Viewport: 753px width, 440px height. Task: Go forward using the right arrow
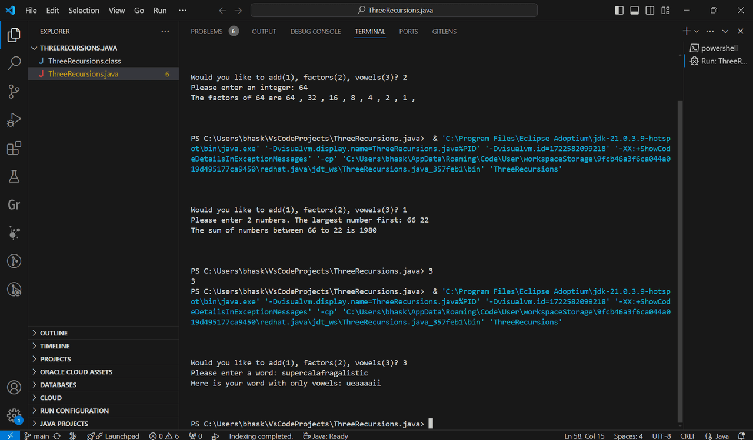[x=238, y=11]
